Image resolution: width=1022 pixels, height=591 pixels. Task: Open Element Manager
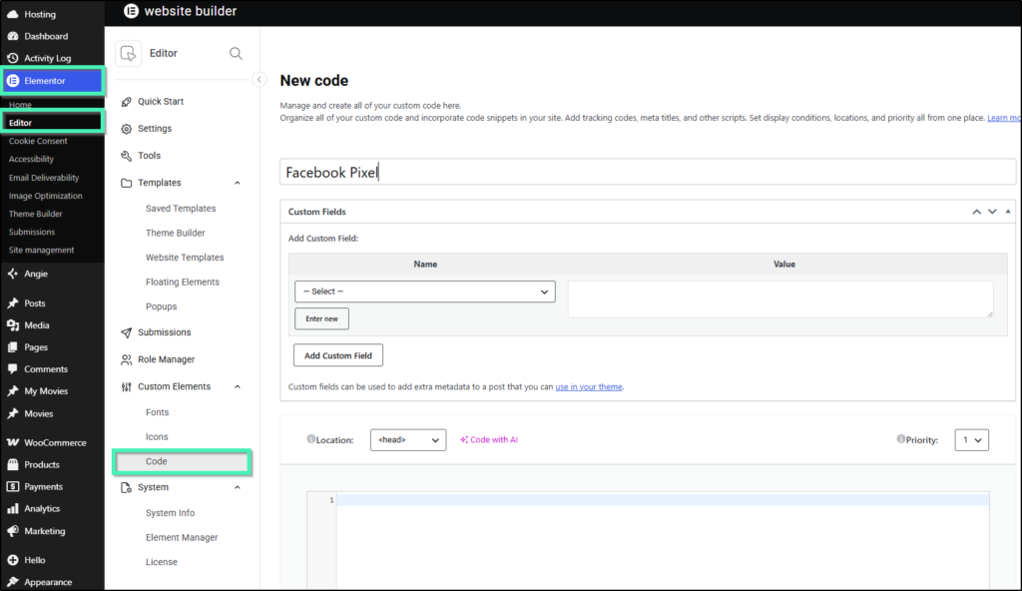[182, 537]
